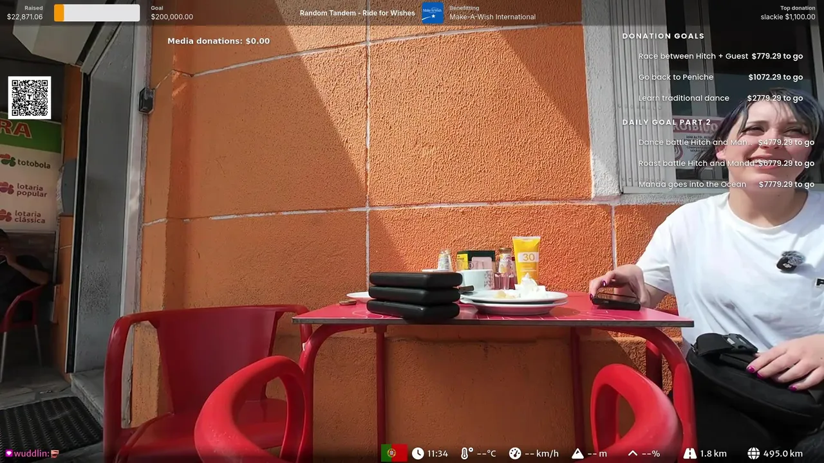Click the wuddlin chat username

(31, 453)
